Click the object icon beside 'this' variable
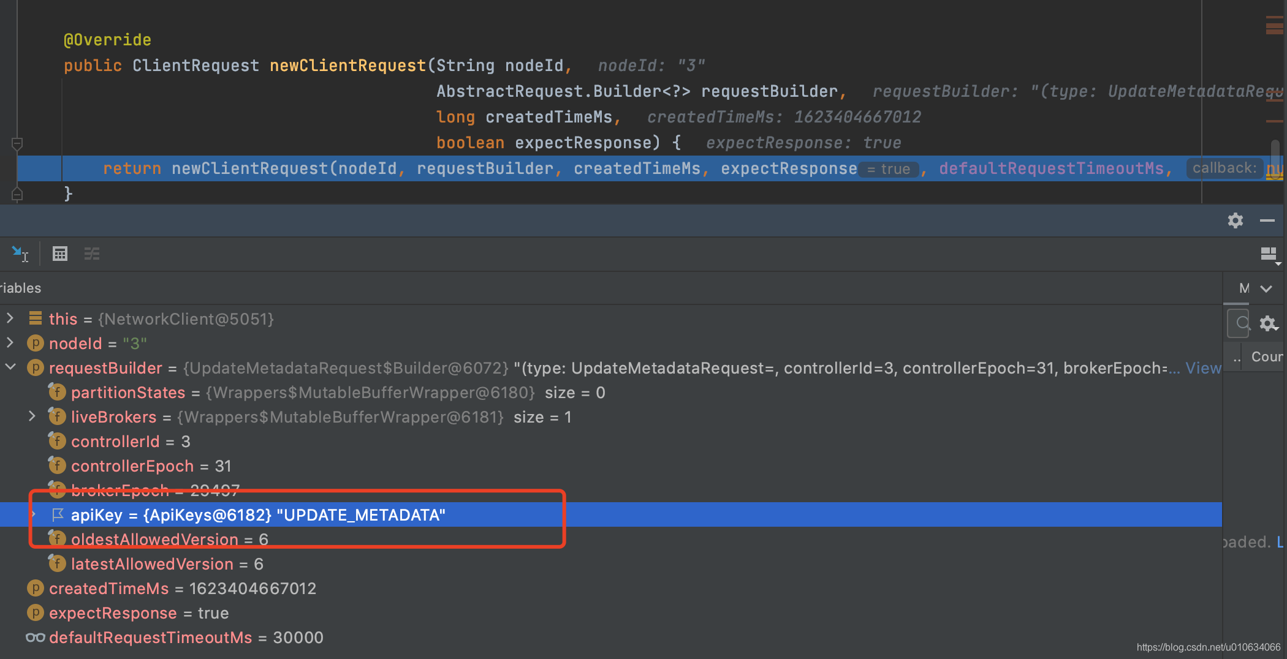This screenshot has width=1287, height=659. (x=36, y=318)
